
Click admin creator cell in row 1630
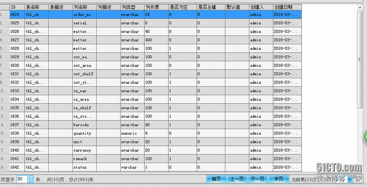[261, 65]
